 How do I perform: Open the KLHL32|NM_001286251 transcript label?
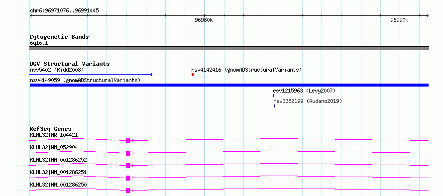(x=58, y=172)
